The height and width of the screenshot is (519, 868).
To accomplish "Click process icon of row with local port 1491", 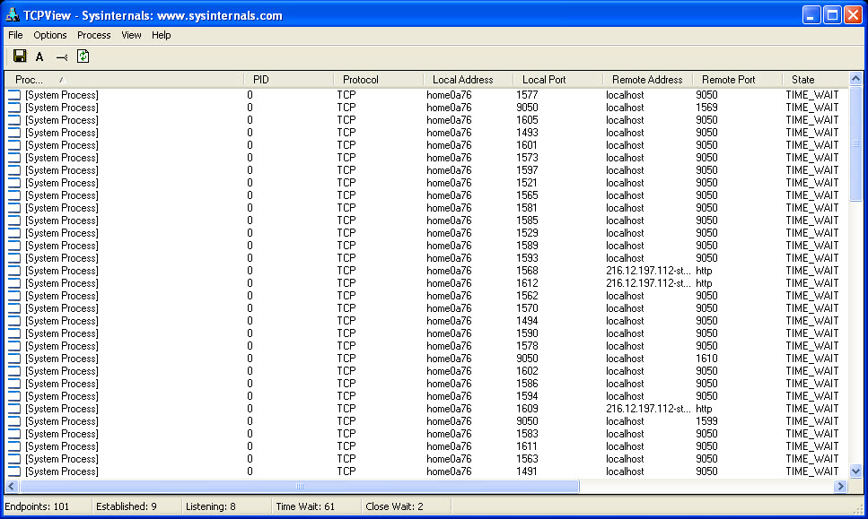I will 14,471.
